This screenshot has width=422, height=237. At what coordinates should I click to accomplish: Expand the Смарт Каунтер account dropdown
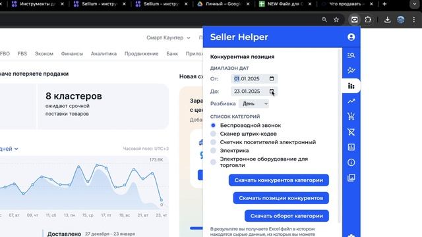point(168,38)
